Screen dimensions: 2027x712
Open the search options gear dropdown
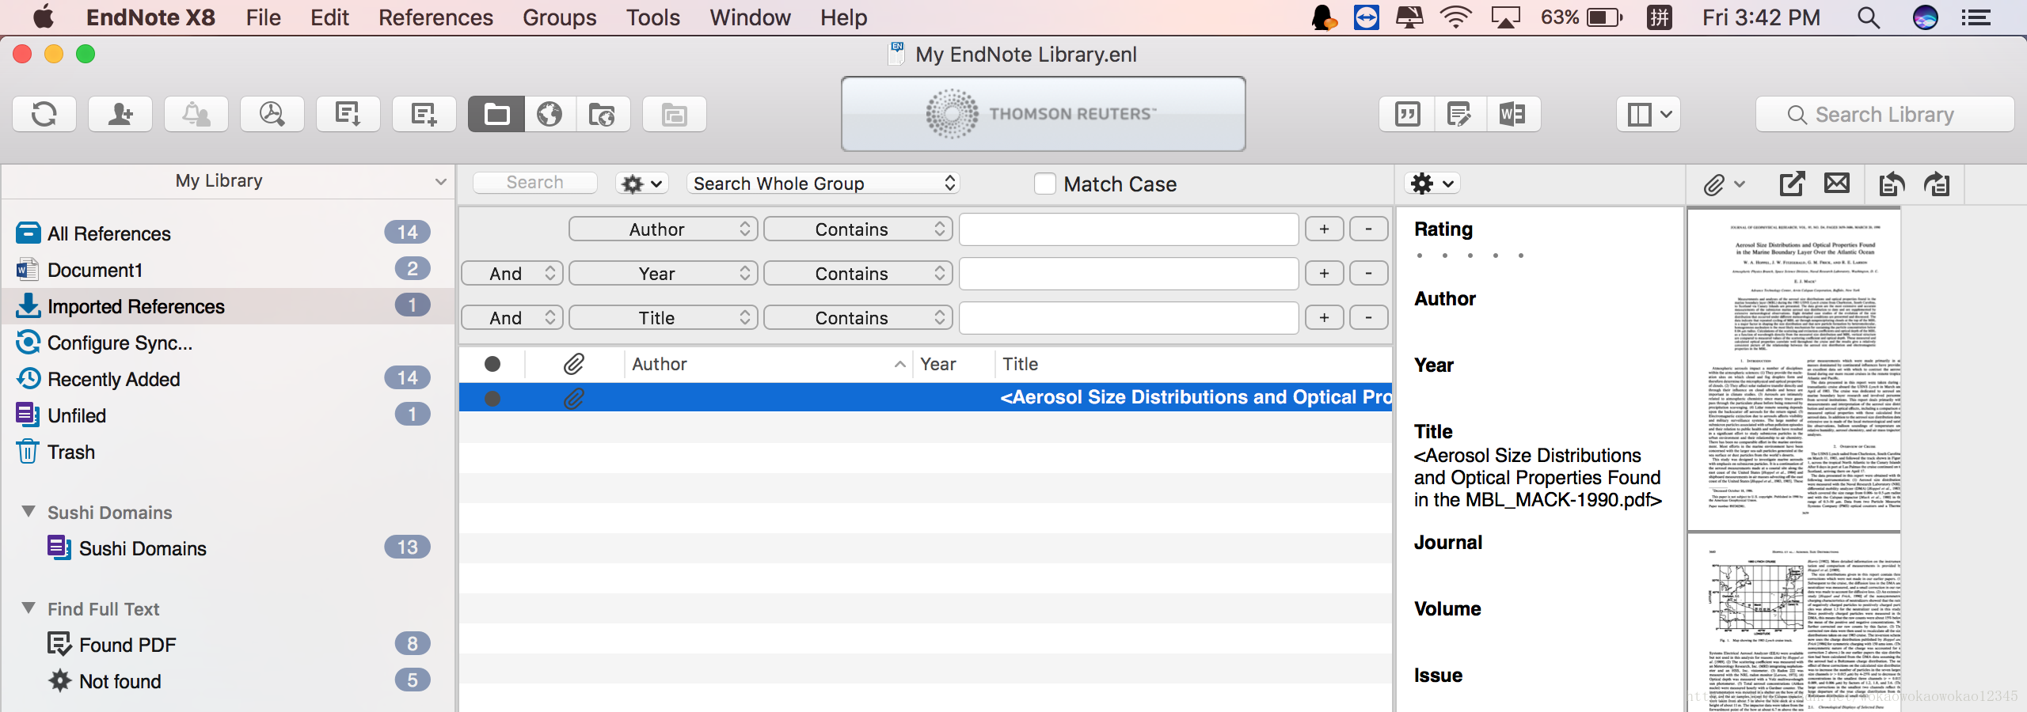click(642, 184)
